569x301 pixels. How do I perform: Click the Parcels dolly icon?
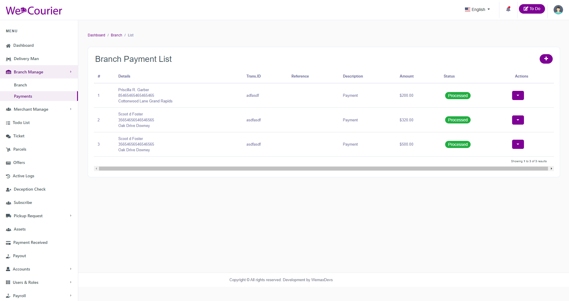[x=8, y=149]
